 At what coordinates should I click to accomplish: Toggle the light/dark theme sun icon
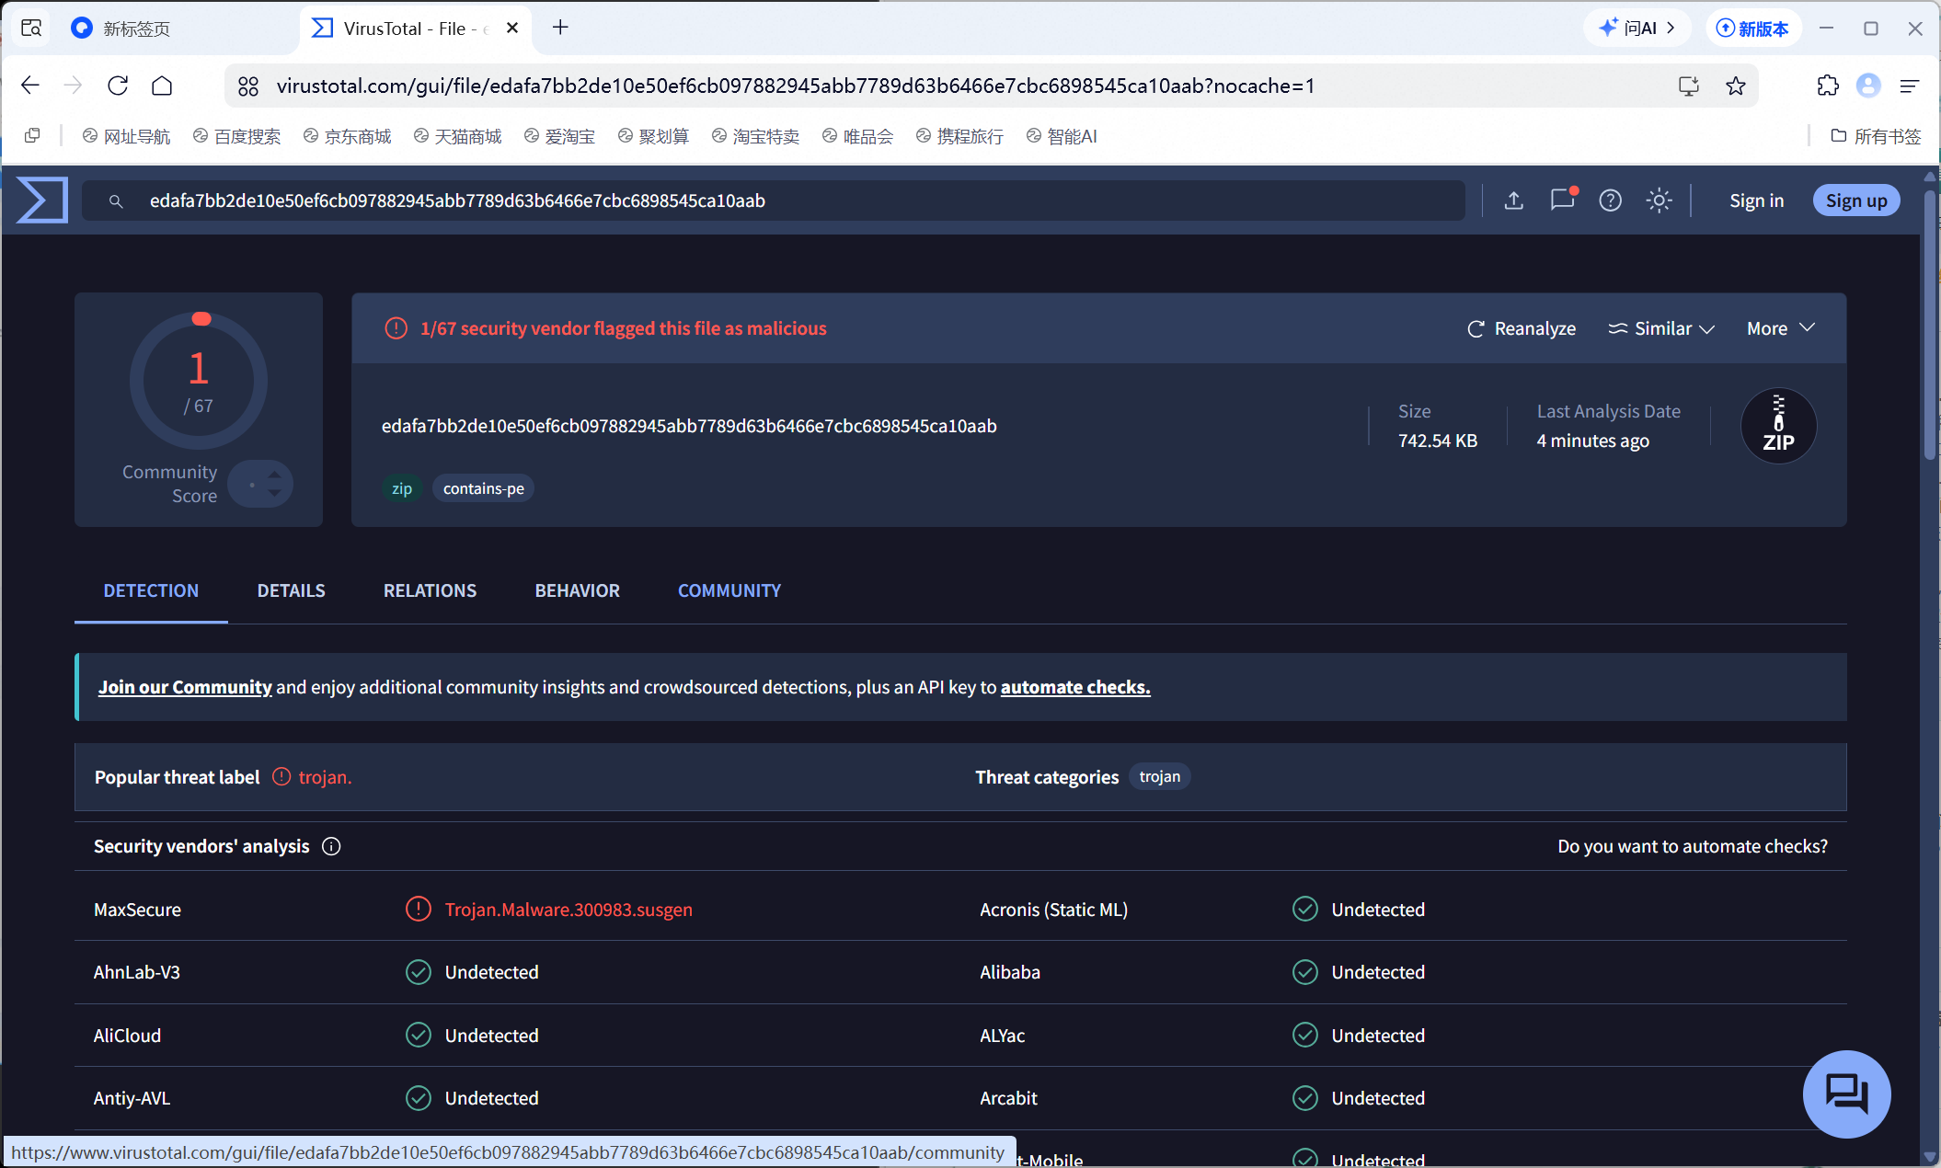pyautogui.click(x=1659, y=200)
